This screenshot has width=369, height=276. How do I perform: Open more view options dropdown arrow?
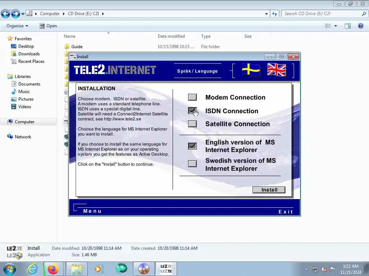tap(335, 26)
